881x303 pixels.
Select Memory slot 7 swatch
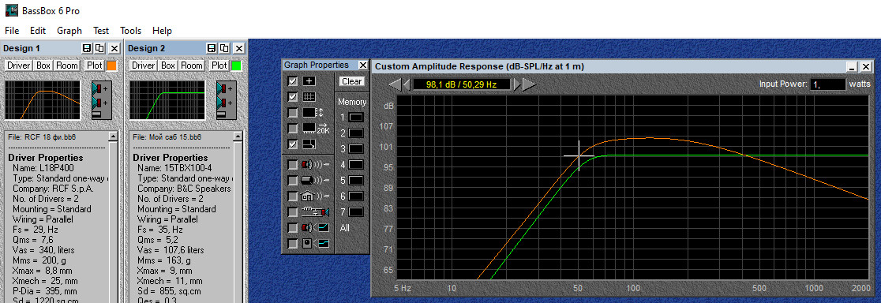coord(356,212)
